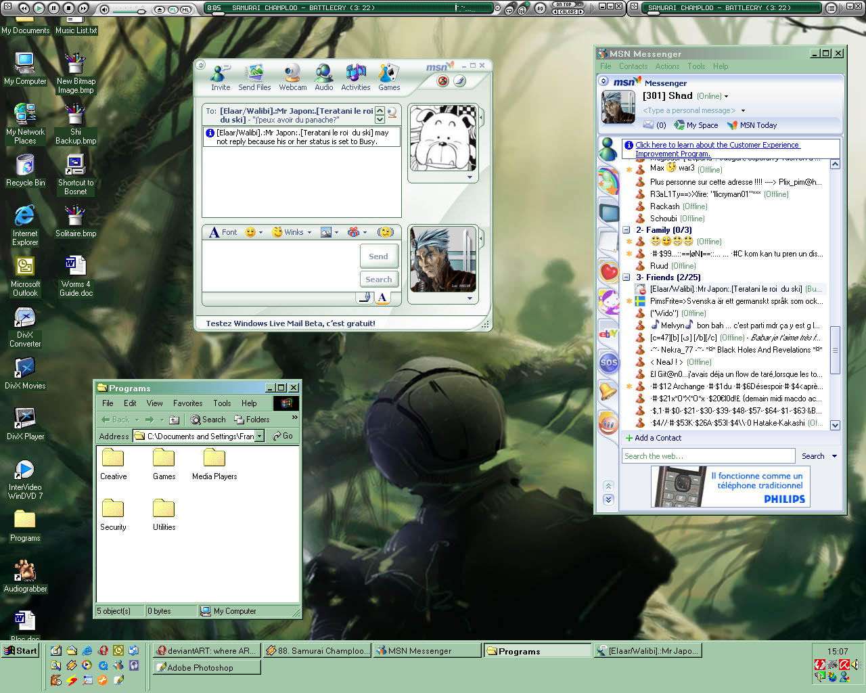
Task: Open Games in the conversation window
Action: 389,77
